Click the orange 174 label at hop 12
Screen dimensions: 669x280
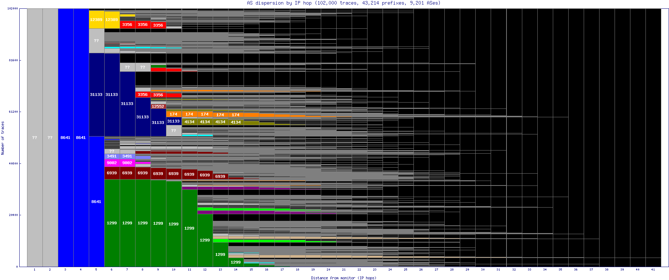coord(205,114)
